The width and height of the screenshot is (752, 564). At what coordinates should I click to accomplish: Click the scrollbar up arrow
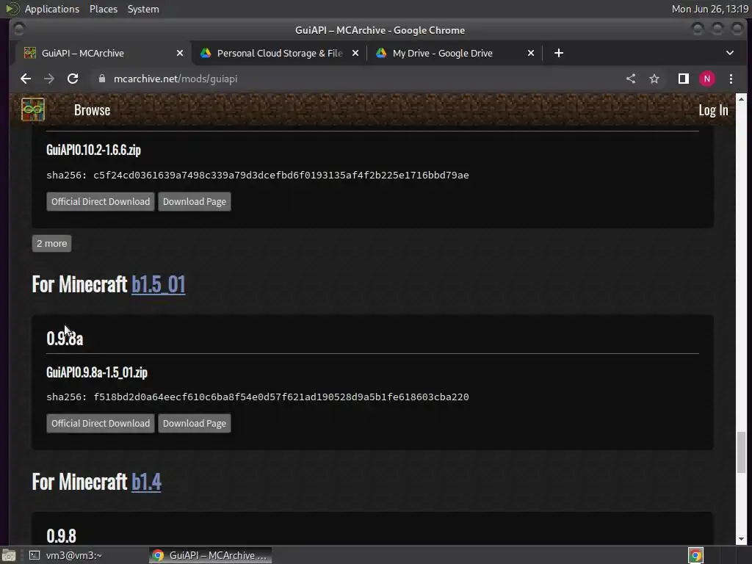point(741,99)
